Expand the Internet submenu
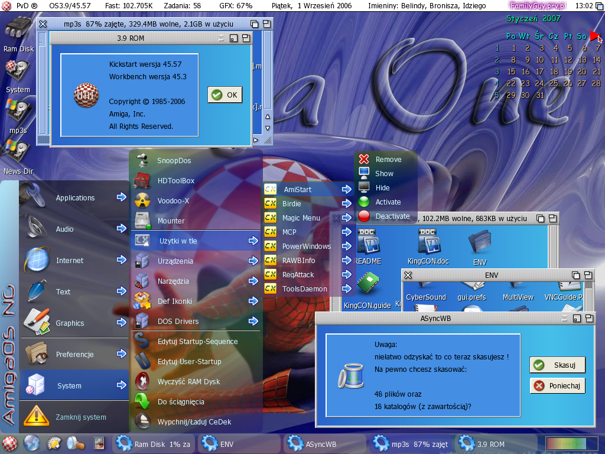605x454 pixels. click(74, 260)
